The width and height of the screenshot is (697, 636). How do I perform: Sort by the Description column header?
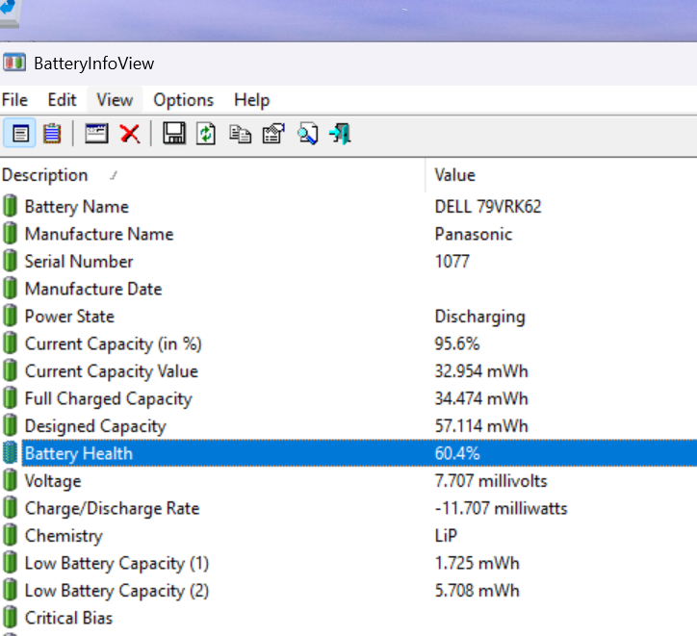pyautogui.click(x=213, y=175)
